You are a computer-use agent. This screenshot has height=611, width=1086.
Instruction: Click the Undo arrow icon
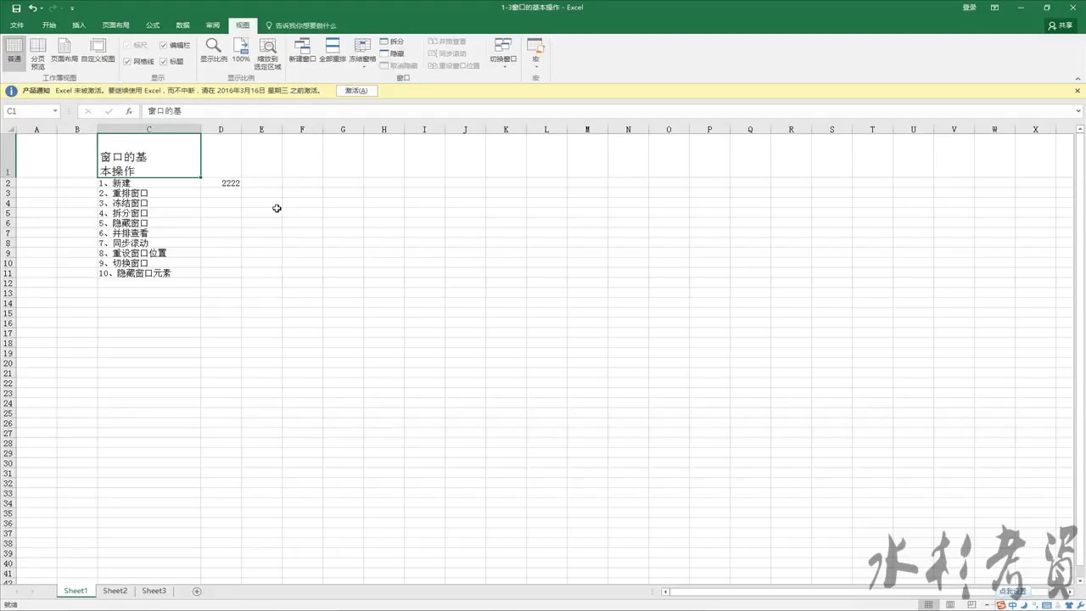pyautogui.click(x=32, y=8)
